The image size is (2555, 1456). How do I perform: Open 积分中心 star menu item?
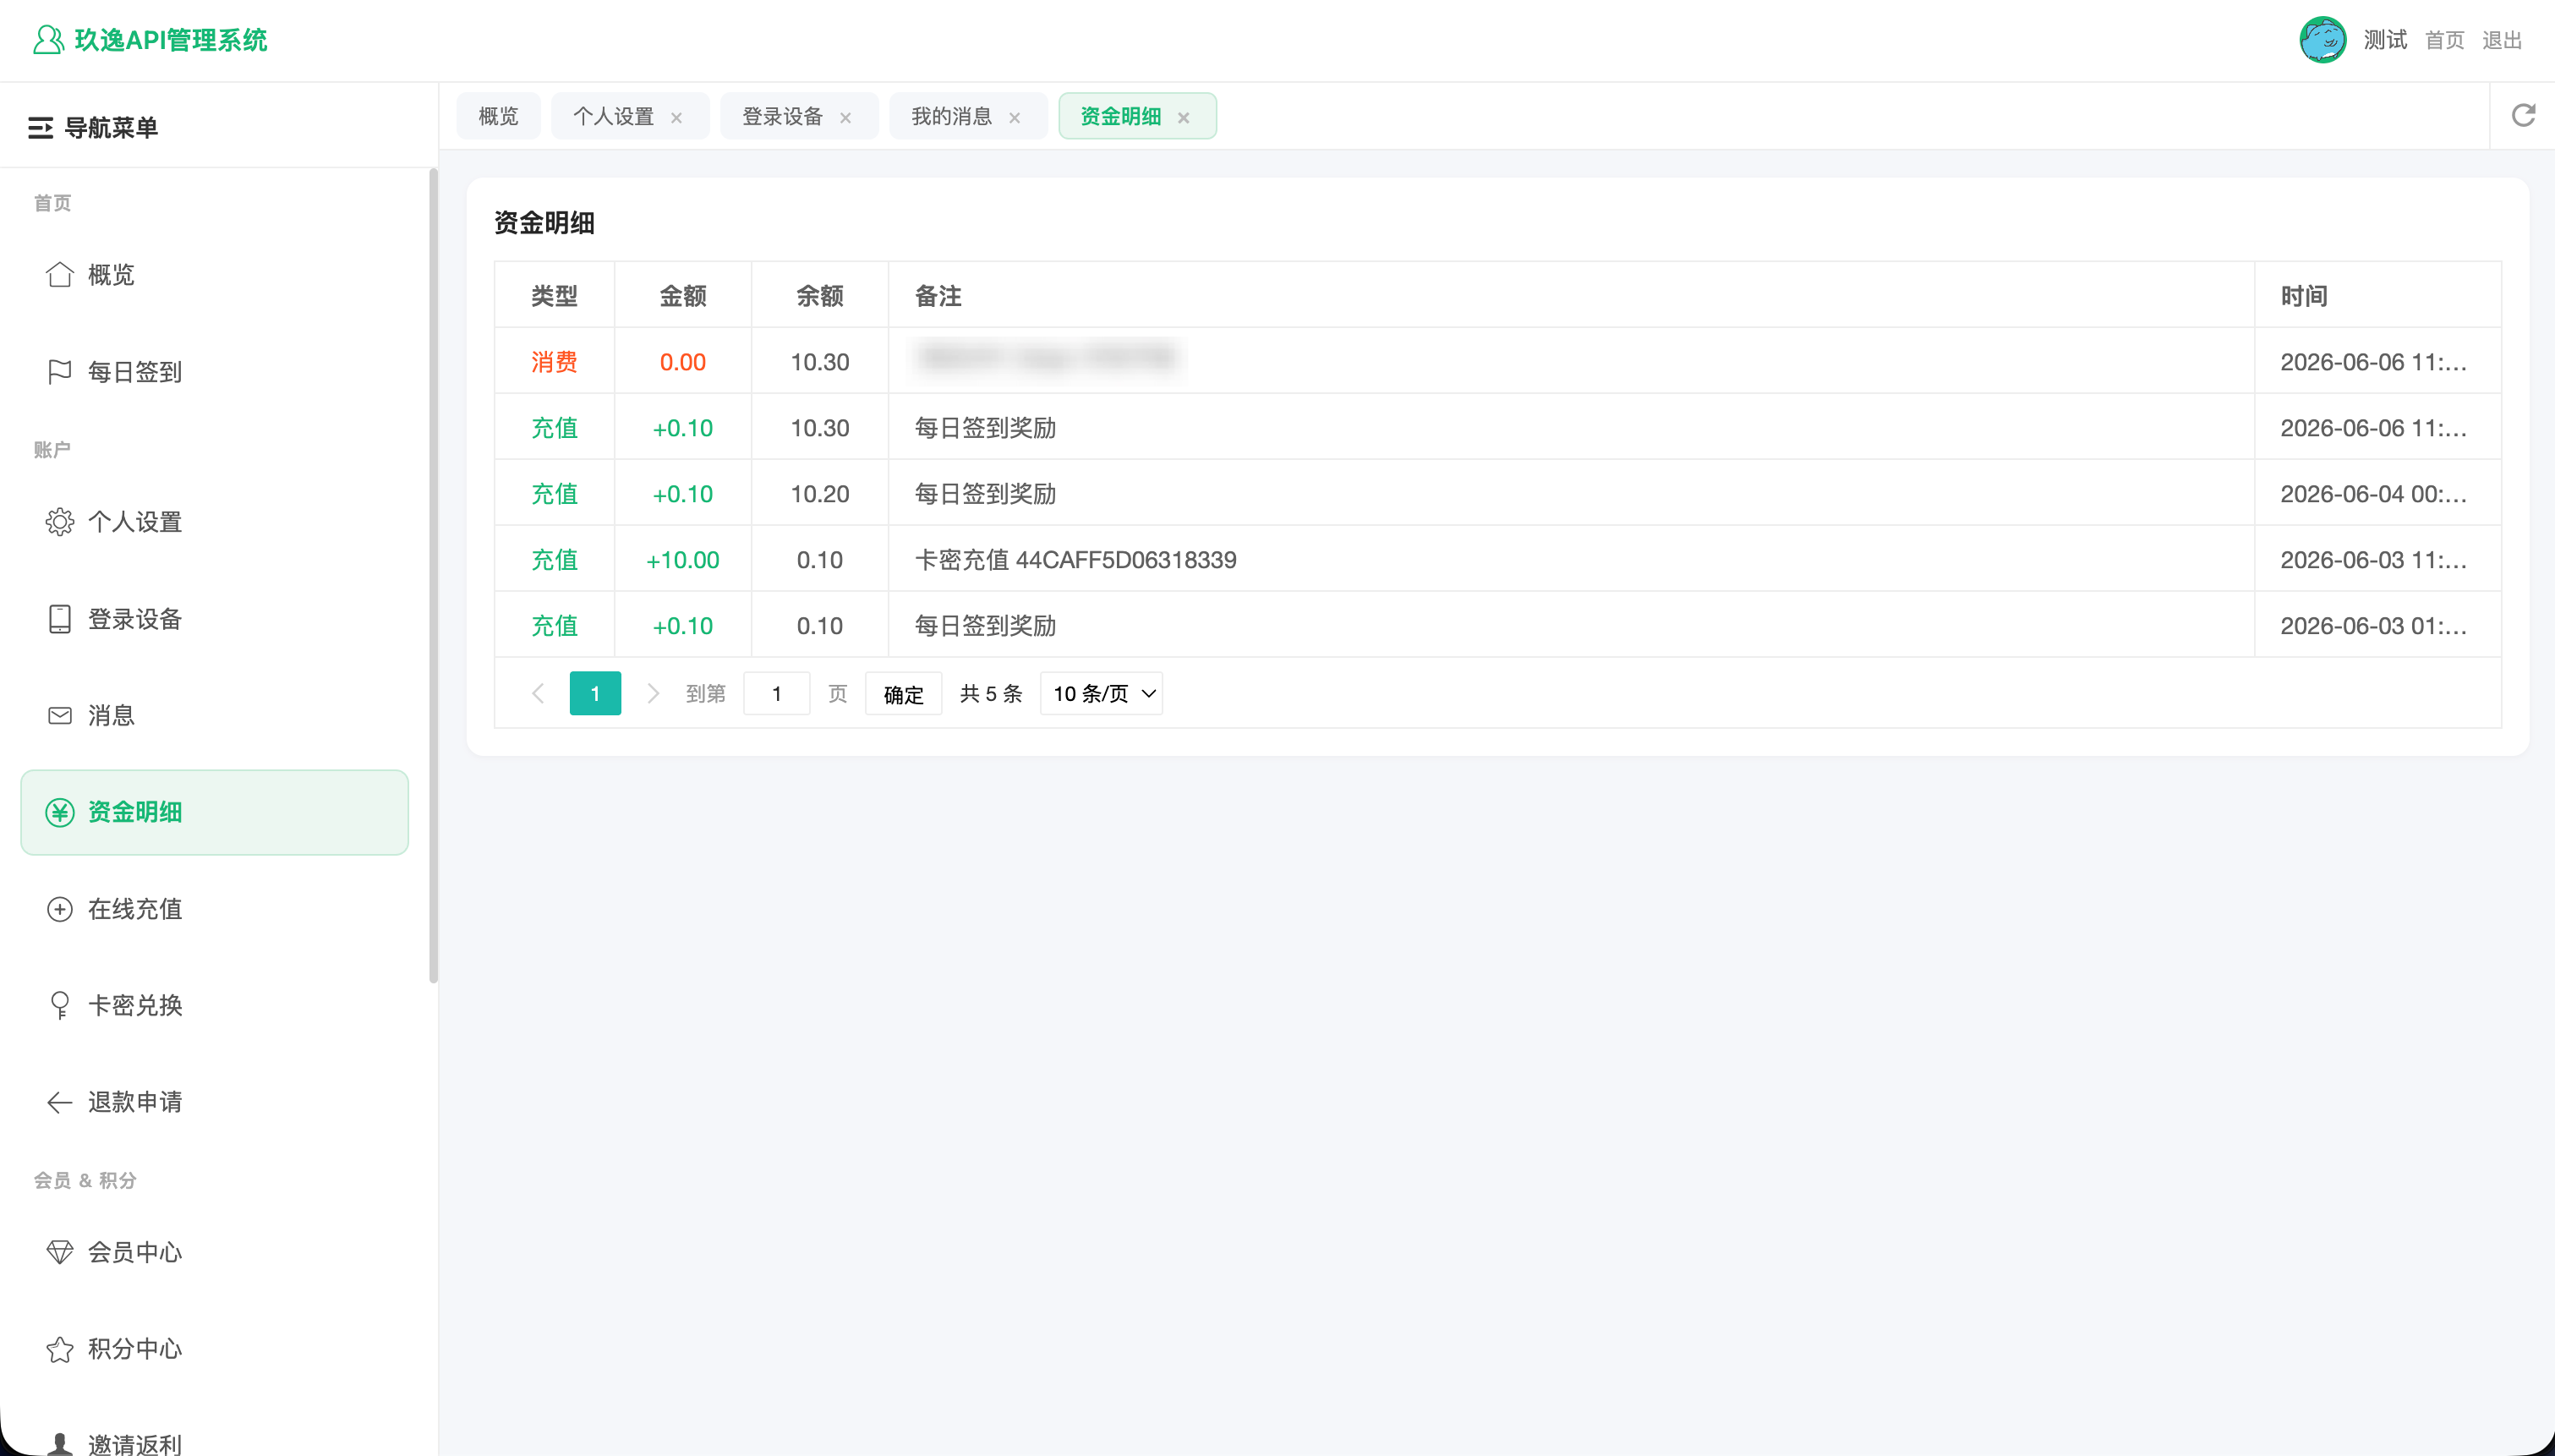(215, 1349)
